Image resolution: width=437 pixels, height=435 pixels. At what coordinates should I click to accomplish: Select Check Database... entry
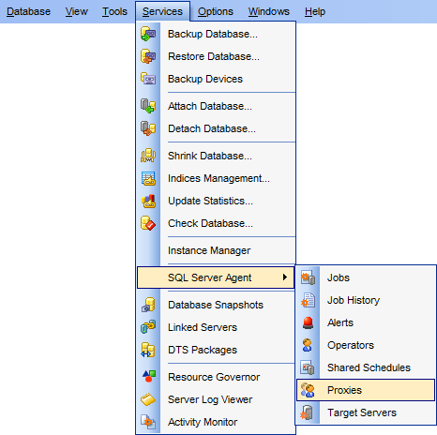click(x=216, y=223)
